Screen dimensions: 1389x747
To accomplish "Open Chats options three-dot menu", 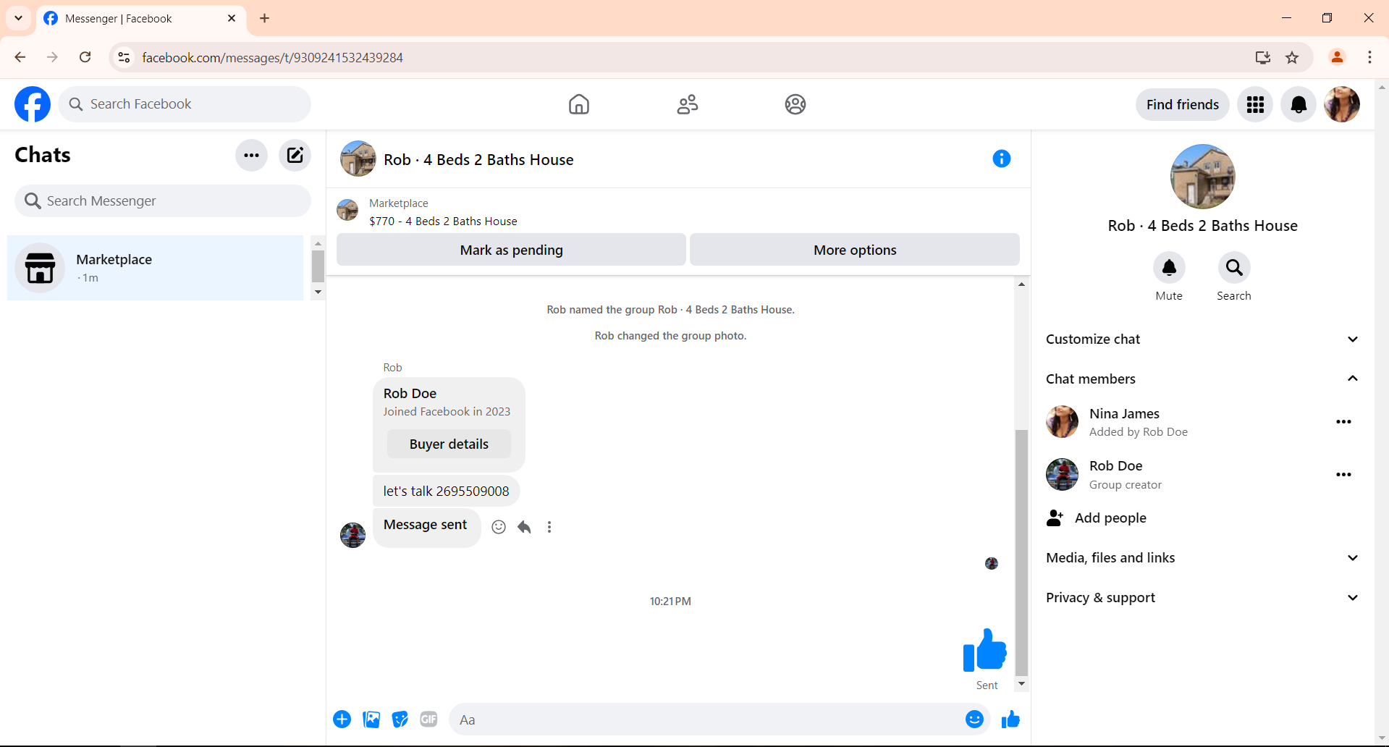I will coord(251,155).
